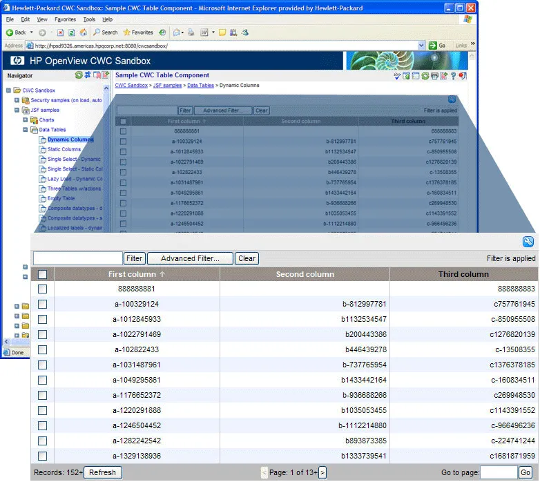This screenshot has width=540, height=482.
Task: Click the green Navigator refresh icon
Action: point(79,75)
